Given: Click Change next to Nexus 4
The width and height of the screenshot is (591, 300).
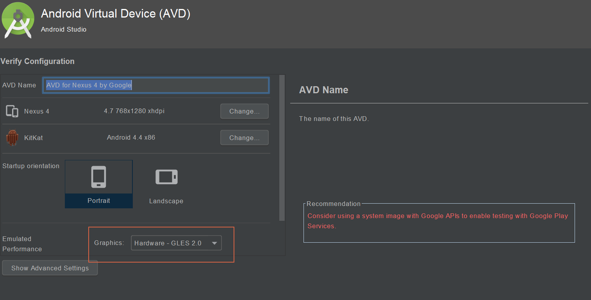Looking at the screenshot, I should (244, 111).
